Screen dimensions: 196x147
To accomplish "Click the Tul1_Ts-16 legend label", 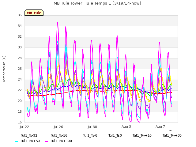I will point(59,135).
